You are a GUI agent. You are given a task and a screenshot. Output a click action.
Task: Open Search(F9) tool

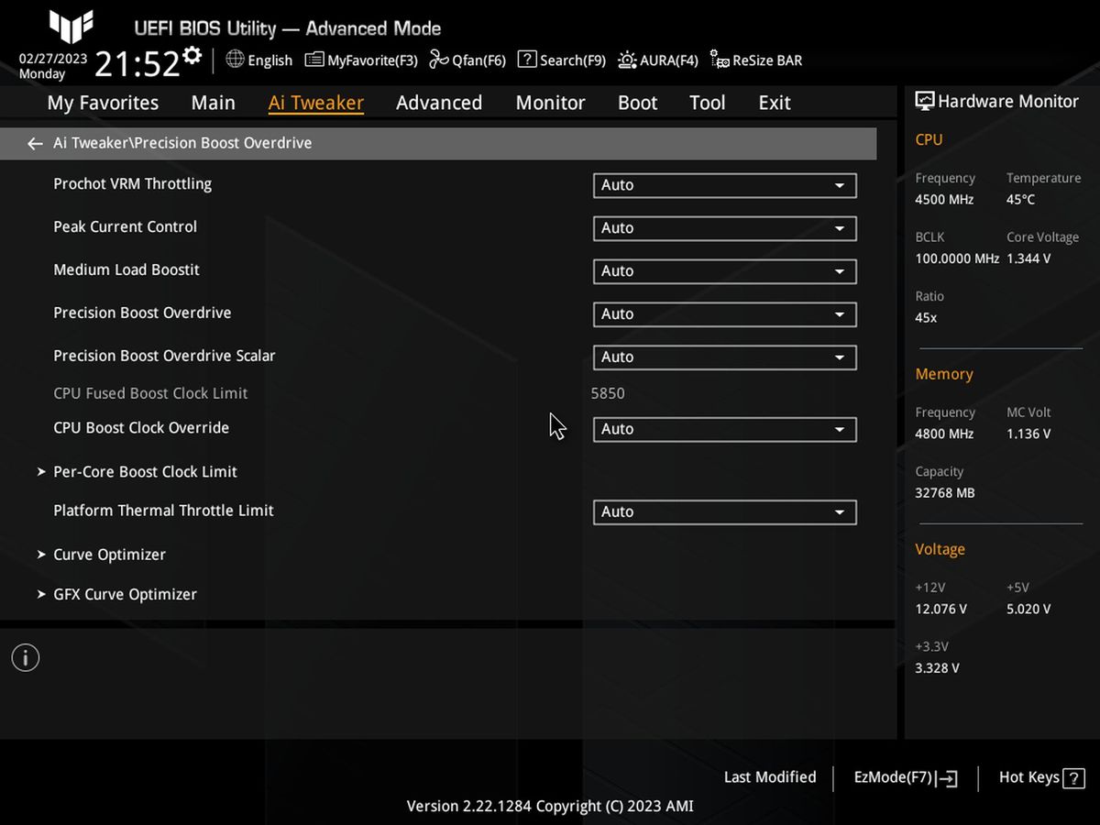(562, 60)
